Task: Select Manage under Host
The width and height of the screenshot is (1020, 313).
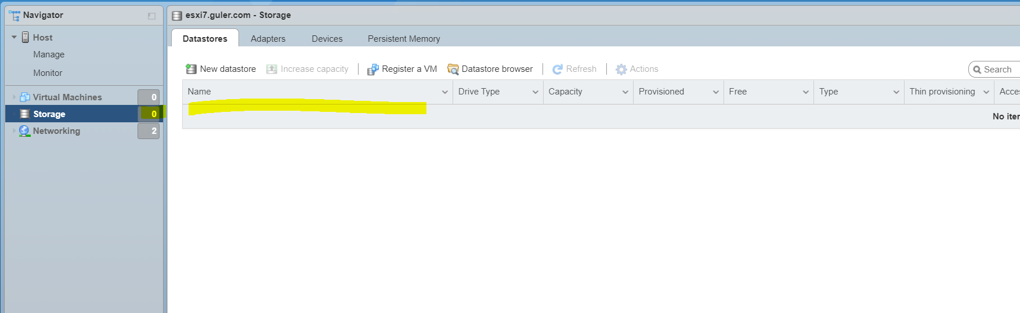Action: pyautogui.click(x=49, y=54)
